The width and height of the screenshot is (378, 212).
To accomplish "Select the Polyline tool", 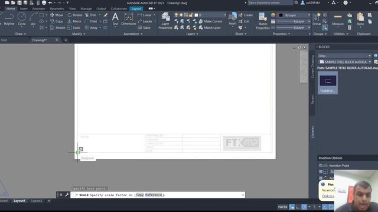I will [9, 19].
